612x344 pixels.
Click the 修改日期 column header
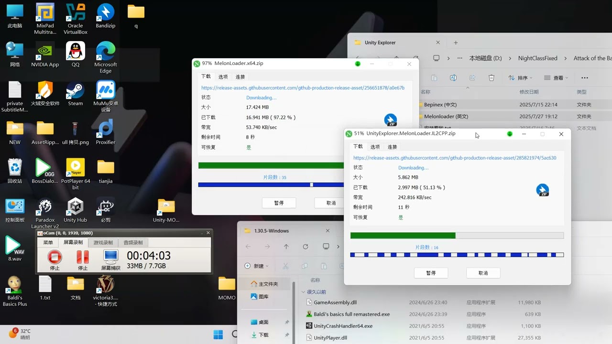(529, 92)
